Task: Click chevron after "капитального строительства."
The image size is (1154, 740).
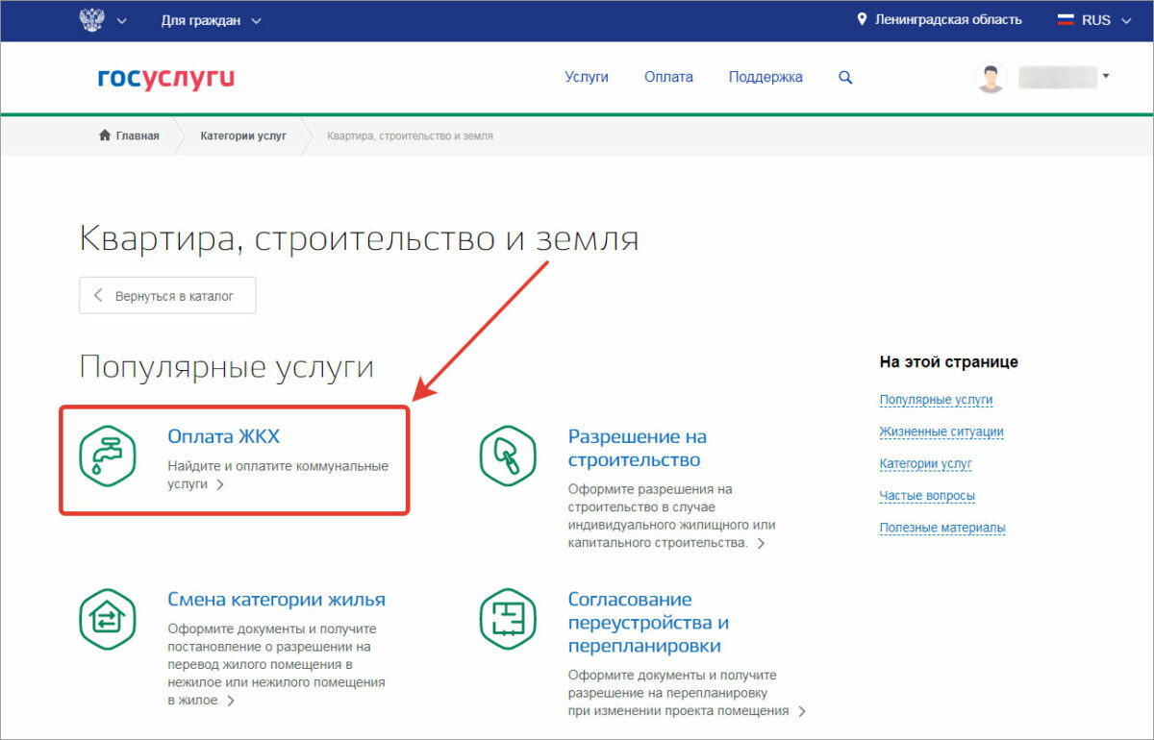Action: (761, 543)
